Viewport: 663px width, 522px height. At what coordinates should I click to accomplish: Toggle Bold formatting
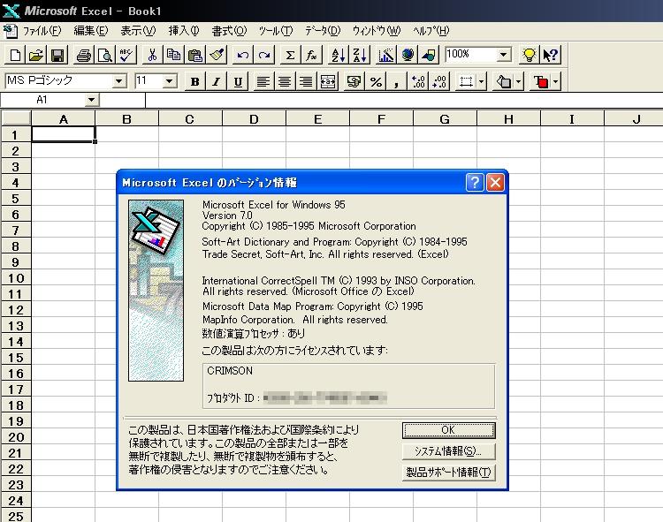click(x=195, y=81)
